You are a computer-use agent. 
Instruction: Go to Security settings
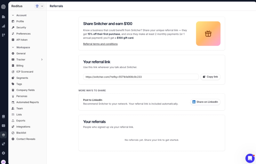coord(21,28)
